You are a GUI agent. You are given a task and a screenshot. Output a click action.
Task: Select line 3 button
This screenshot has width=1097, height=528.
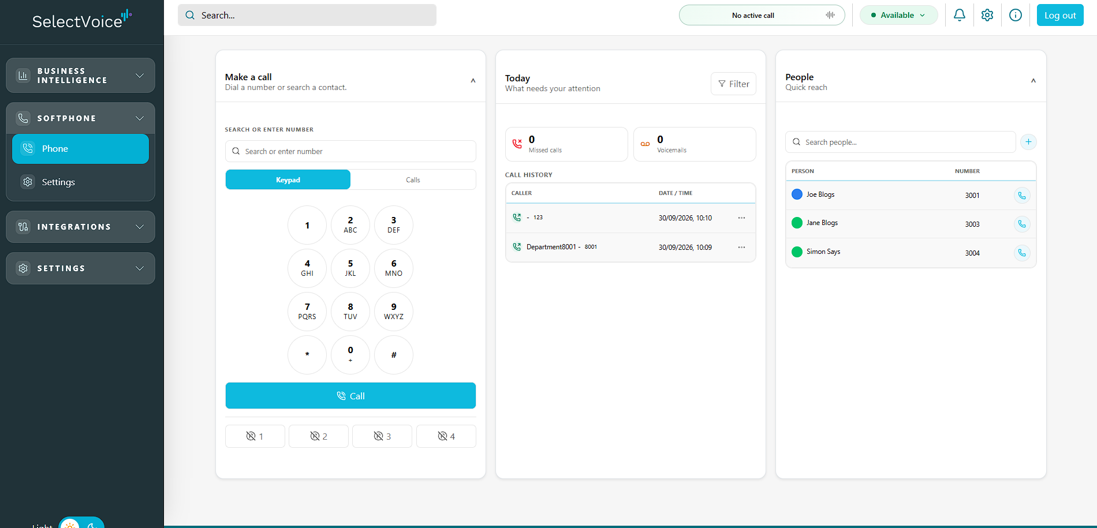382,436
